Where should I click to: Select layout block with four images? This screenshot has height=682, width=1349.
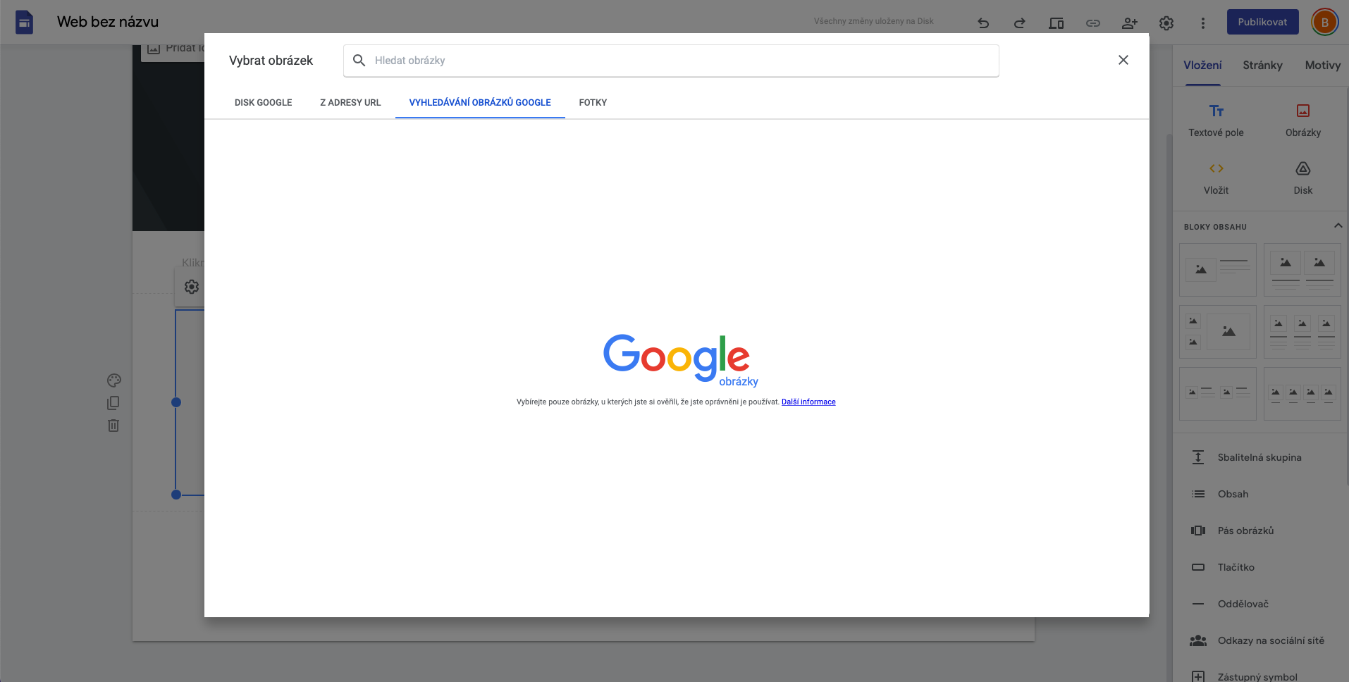pyautogui.click(x=1302, y=394)
